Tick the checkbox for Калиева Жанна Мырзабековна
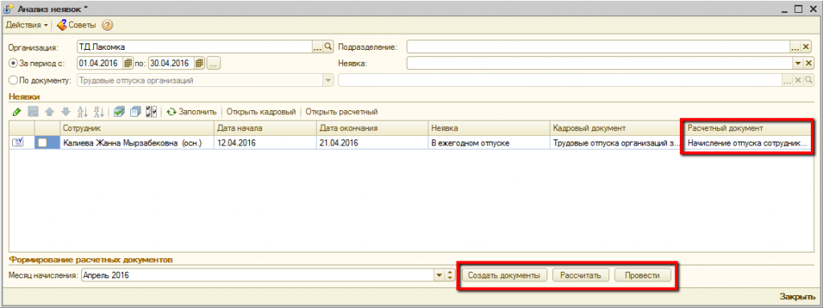 coord(42,142)
